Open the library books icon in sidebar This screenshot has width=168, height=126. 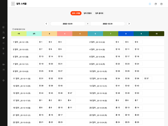tap(3, 32)
